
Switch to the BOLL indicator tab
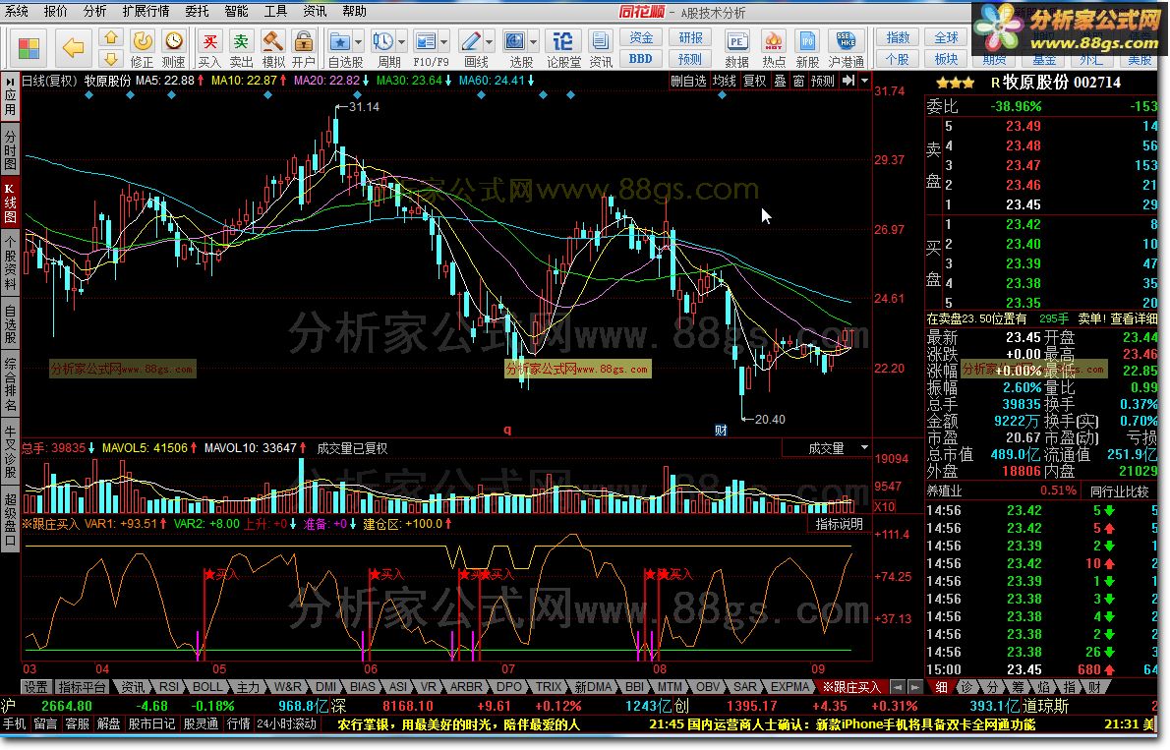[206, 686]
